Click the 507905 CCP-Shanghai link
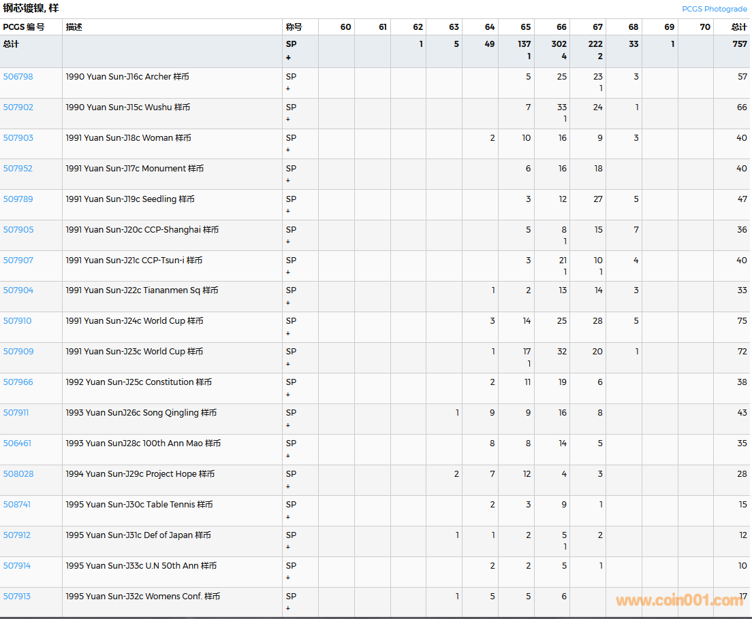This screenshot has height=619, width=752. click(18, 230)
